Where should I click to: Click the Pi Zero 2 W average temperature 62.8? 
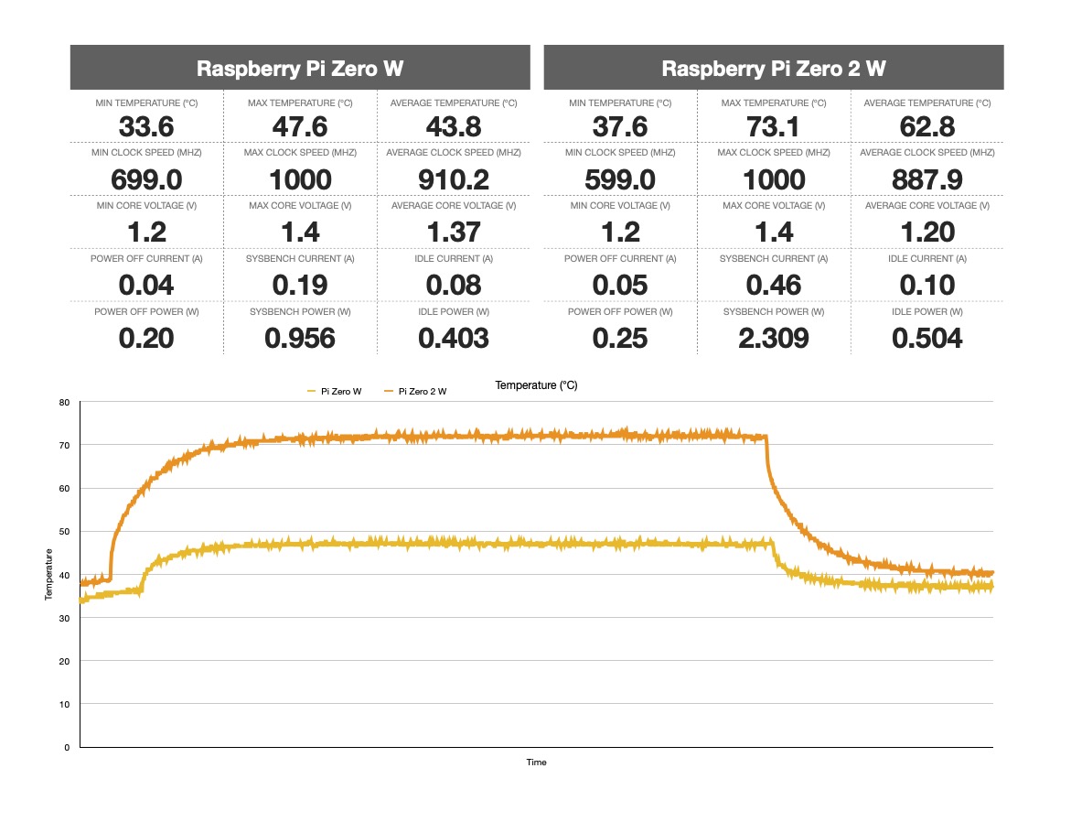926,126
